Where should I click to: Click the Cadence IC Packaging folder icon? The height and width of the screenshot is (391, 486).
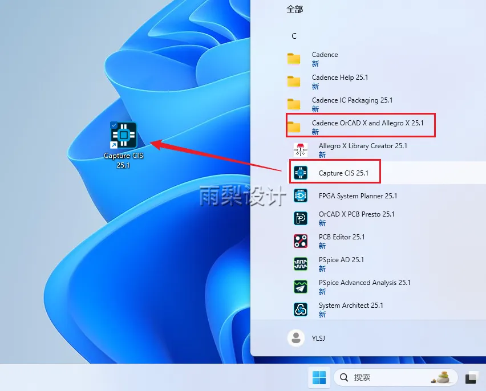pos(294,104)
